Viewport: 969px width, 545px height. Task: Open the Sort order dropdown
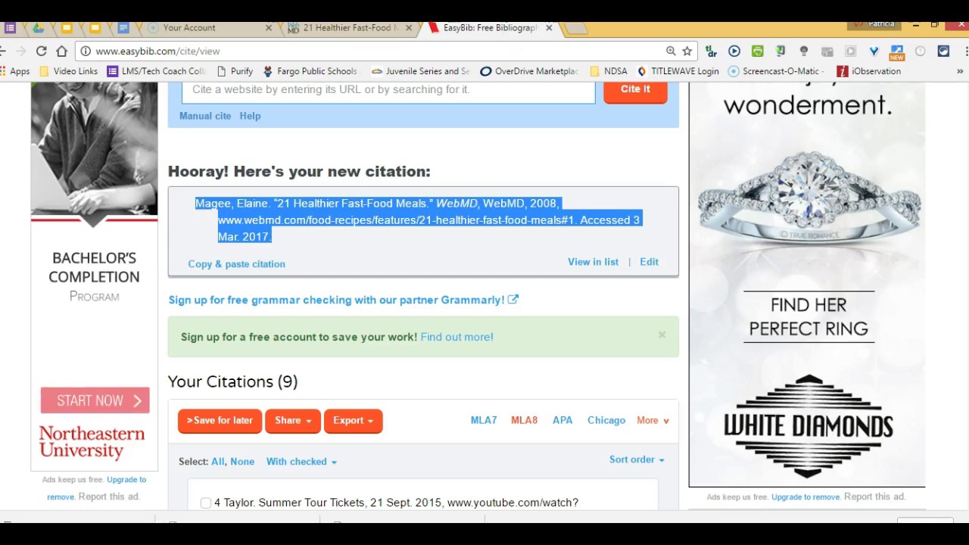coord(637,459)
